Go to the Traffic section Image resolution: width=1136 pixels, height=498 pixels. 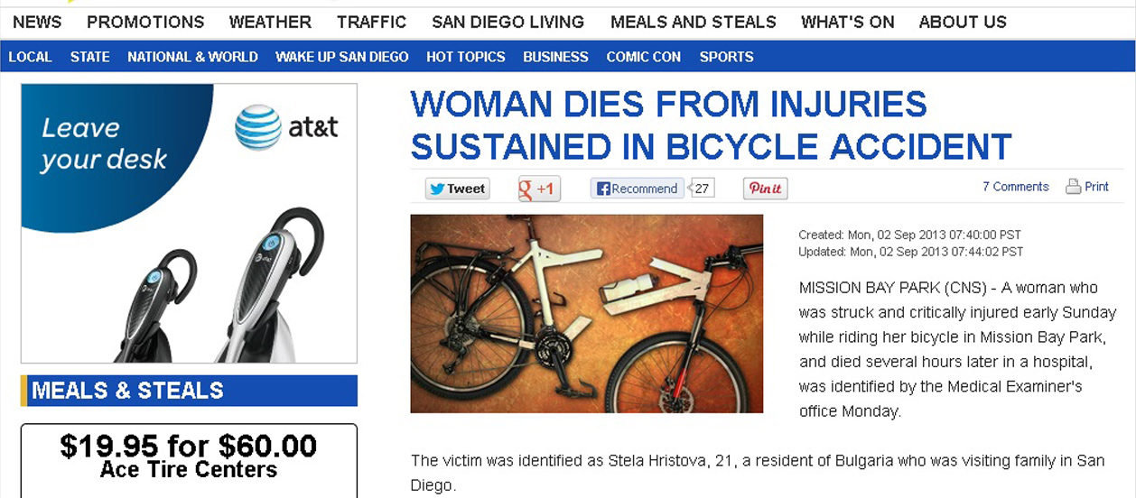(x=371, y=22)
